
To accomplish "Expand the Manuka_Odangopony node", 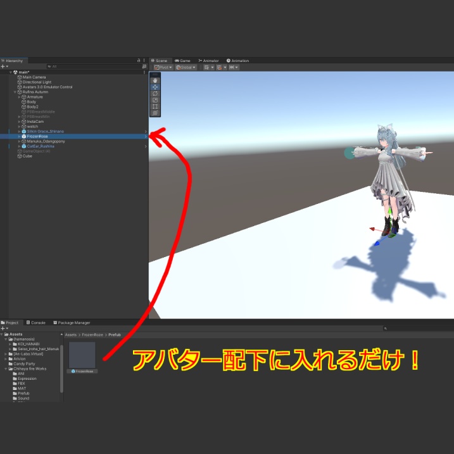I will point(20,141).
